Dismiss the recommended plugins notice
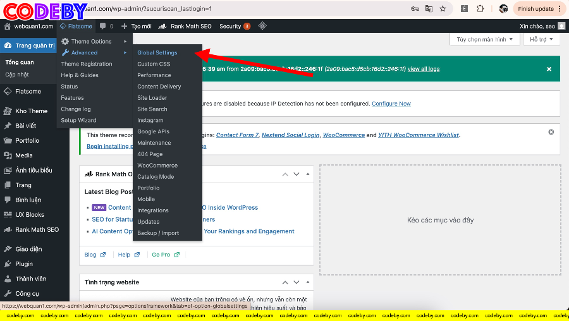This screenshot has width=569, height=321. [x=551, y=132]
